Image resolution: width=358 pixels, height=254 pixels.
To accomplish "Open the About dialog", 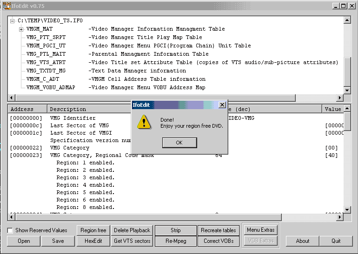I will (303, 241).
